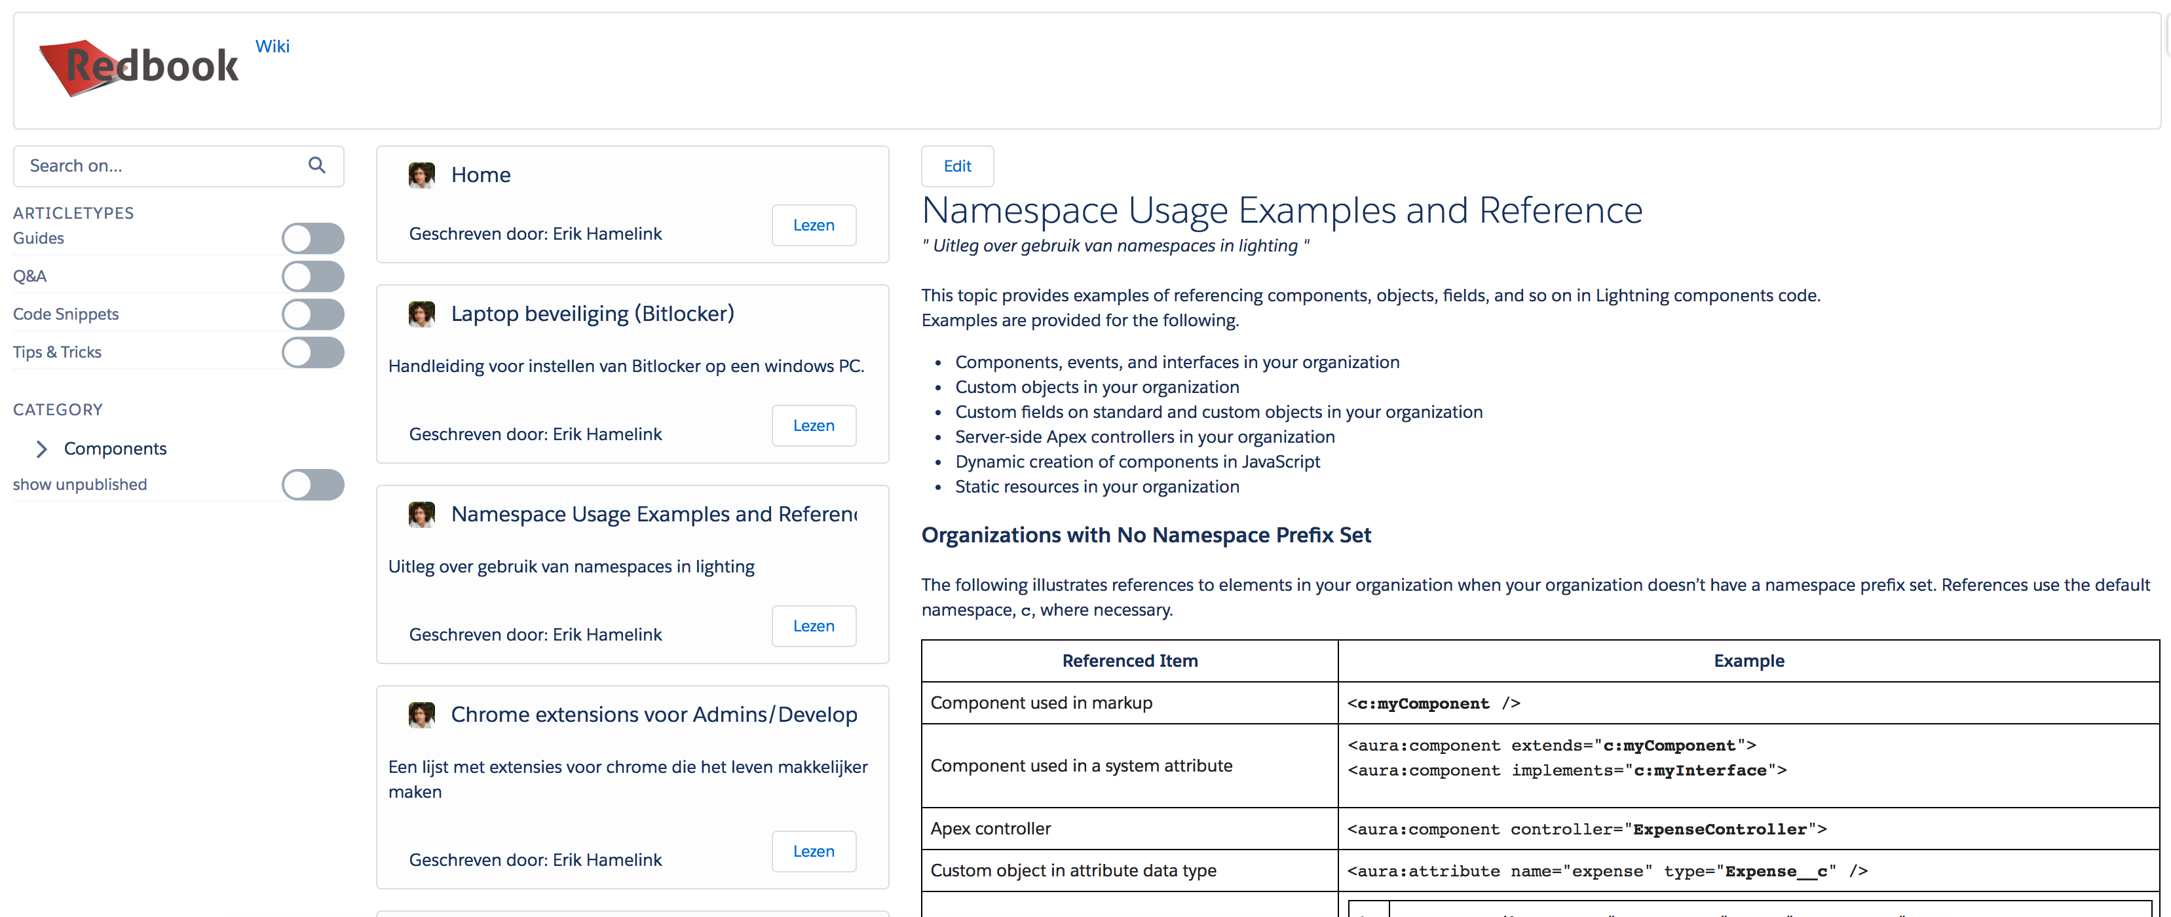This screenshot has width=2171, height=917.
Task: Click the Namespace Usage Examples and Reference heading
Action: tap(1282, 210)
